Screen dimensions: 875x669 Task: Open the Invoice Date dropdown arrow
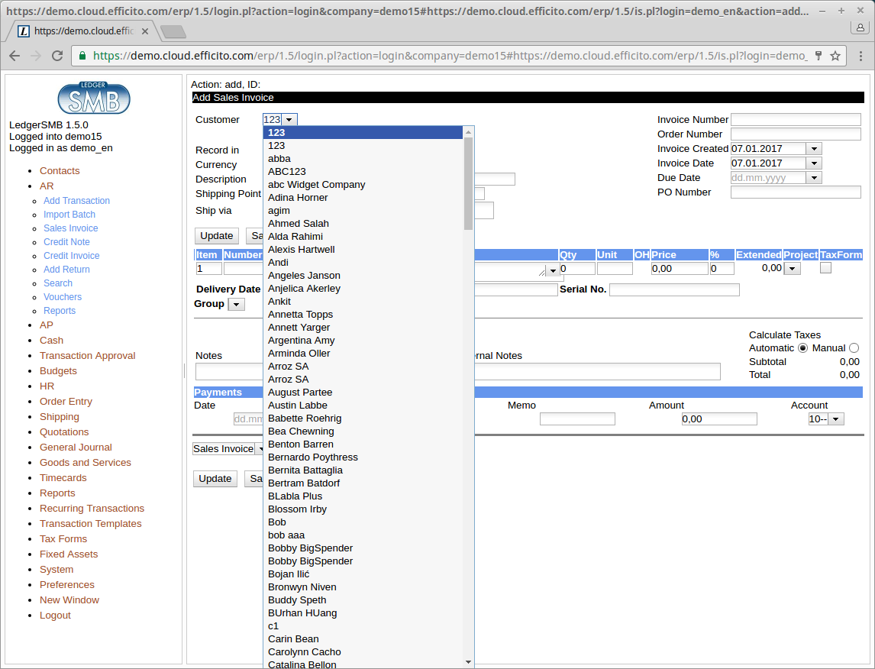(814, 163)
